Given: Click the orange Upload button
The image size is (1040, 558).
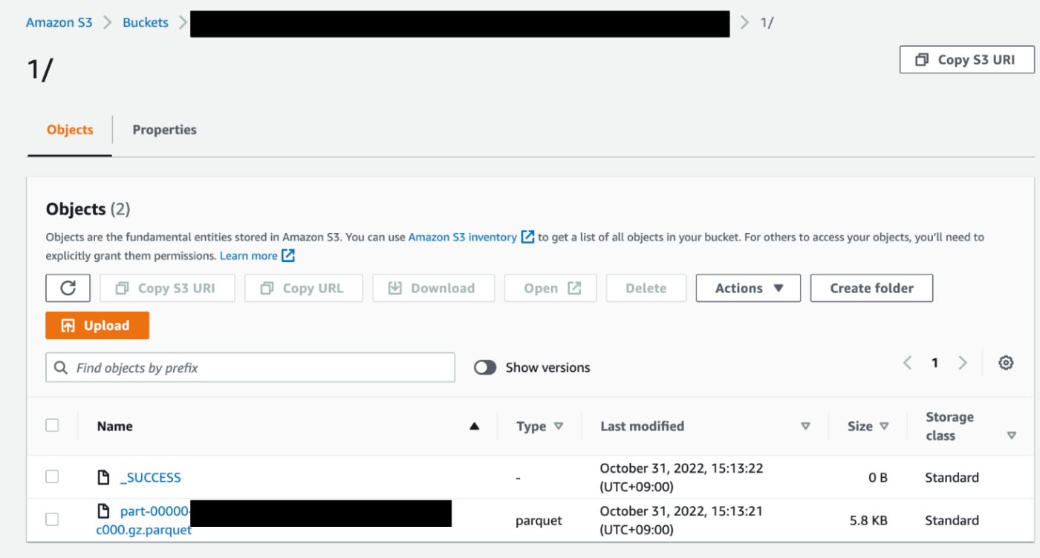Looking at the screenshot, I should [x=97, y=325].
